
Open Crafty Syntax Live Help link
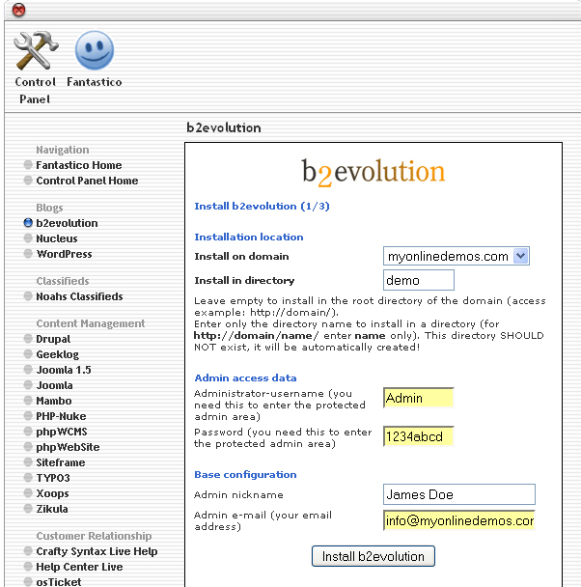pyautogui.click(x=97, y=551)
